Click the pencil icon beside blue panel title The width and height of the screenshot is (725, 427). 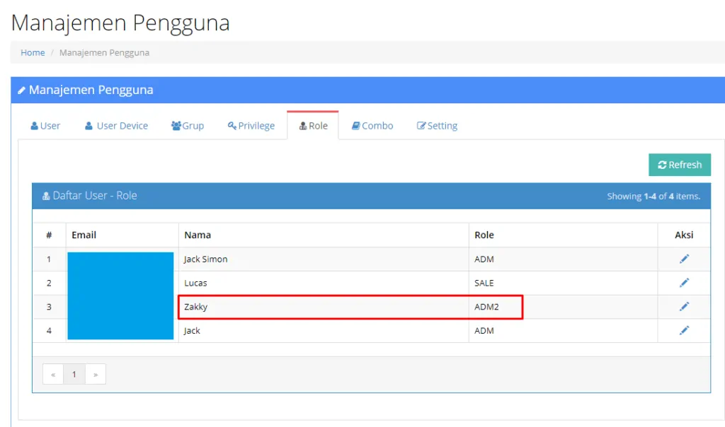(x=22, y=90)
